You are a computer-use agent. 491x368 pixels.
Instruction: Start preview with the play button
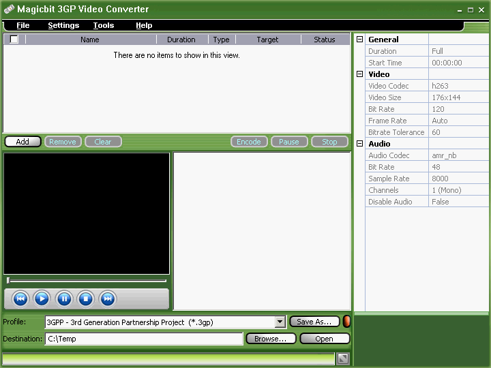click(42, 299)
